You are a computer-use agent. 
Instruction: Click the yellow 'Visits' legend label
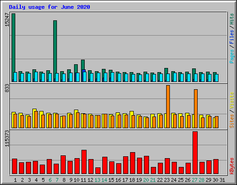pyautogui.click(x=232, y=100)
